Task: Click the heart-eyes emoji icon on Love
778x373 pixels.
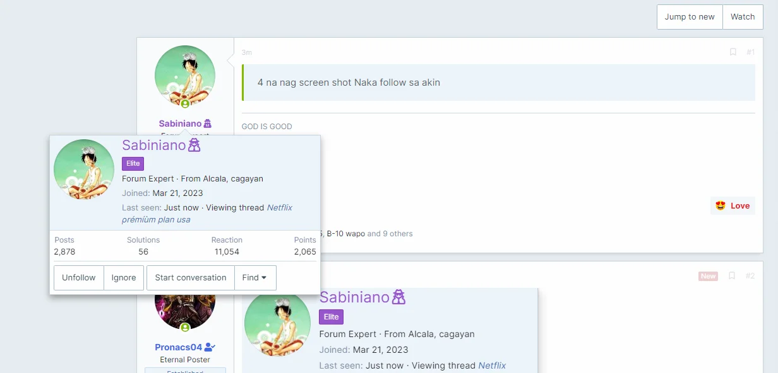Action: (721, 205)
